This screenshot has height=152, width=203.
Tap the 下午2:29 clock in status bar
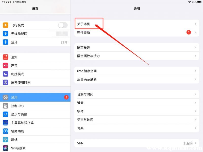point(6,2)
